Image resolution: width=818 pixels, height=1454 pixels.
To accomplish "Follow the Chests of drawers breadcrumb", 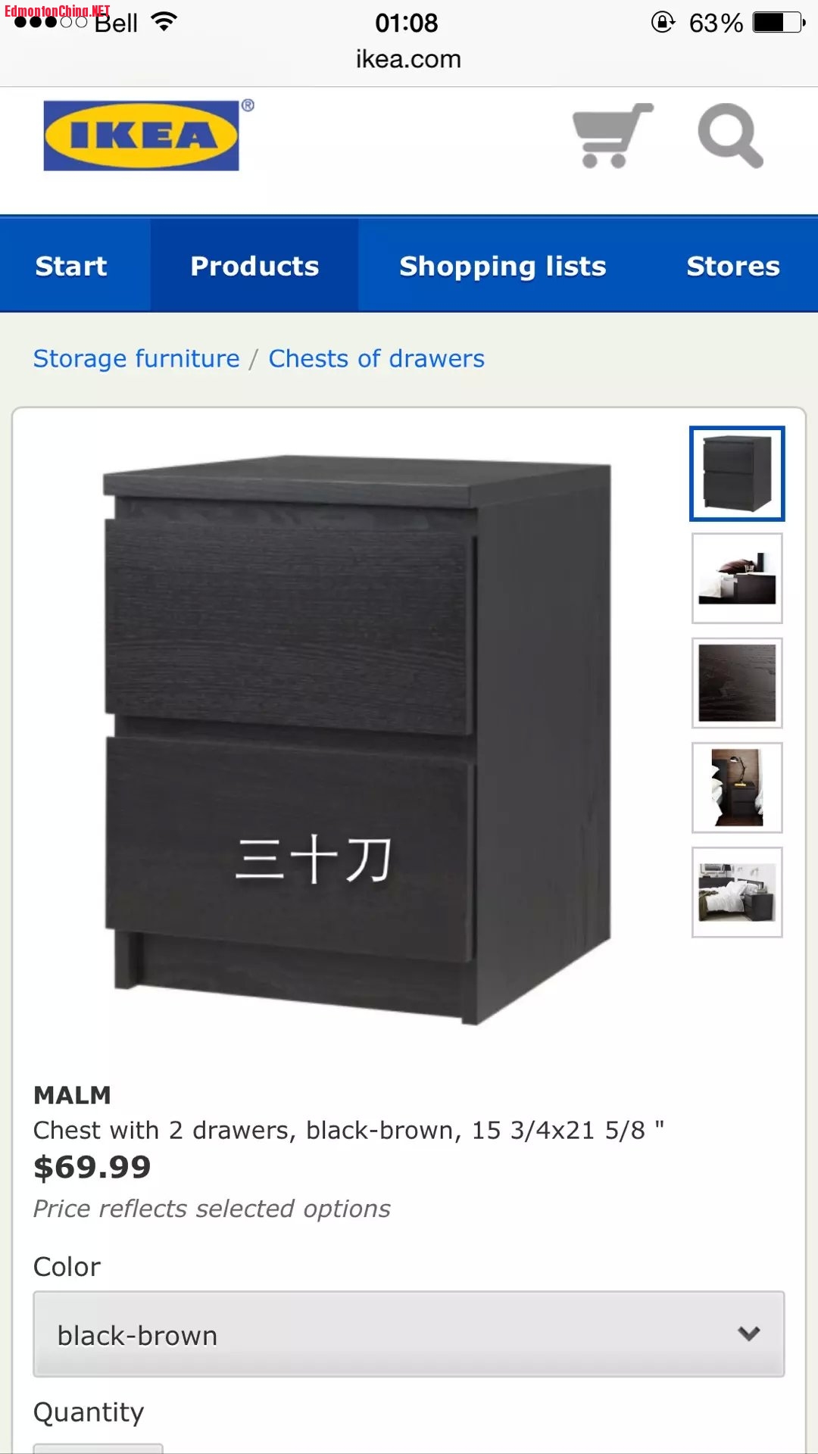I will click(376, 358).
